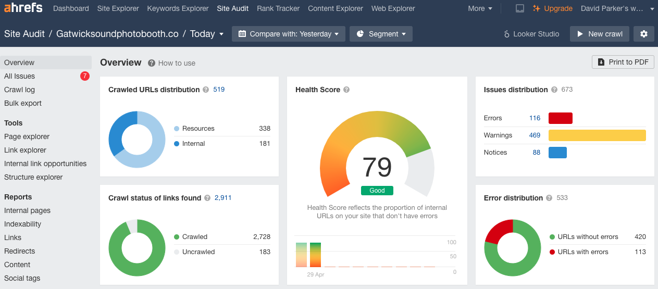Click the 116 errors count

click(535, 118)
